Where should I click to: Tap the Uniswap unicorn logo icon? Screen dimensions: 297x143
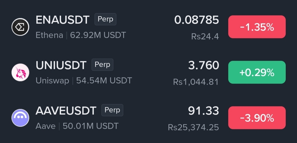point(20,72)
